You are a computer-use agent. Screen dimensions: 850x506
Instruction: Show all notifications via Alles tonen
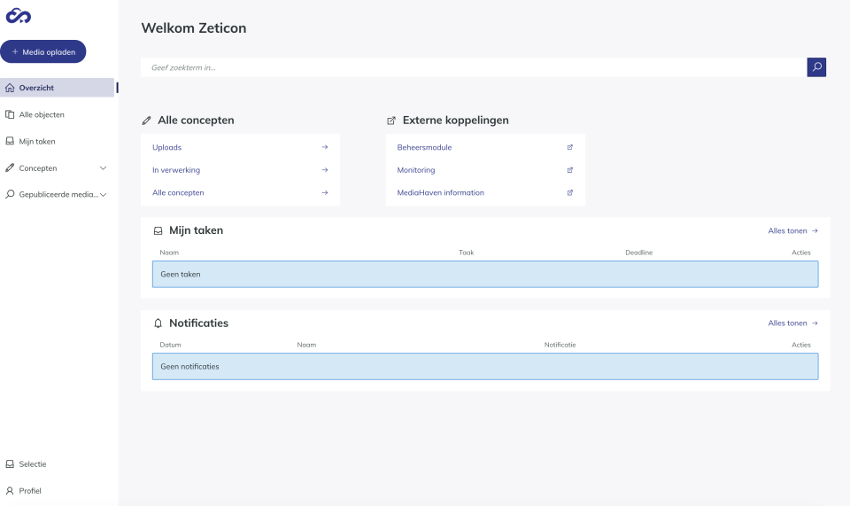pyautogui.click(x=792, y=323)
